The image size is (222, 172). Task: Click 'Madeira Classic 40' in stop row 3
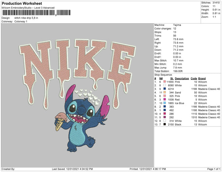[209, 89]
